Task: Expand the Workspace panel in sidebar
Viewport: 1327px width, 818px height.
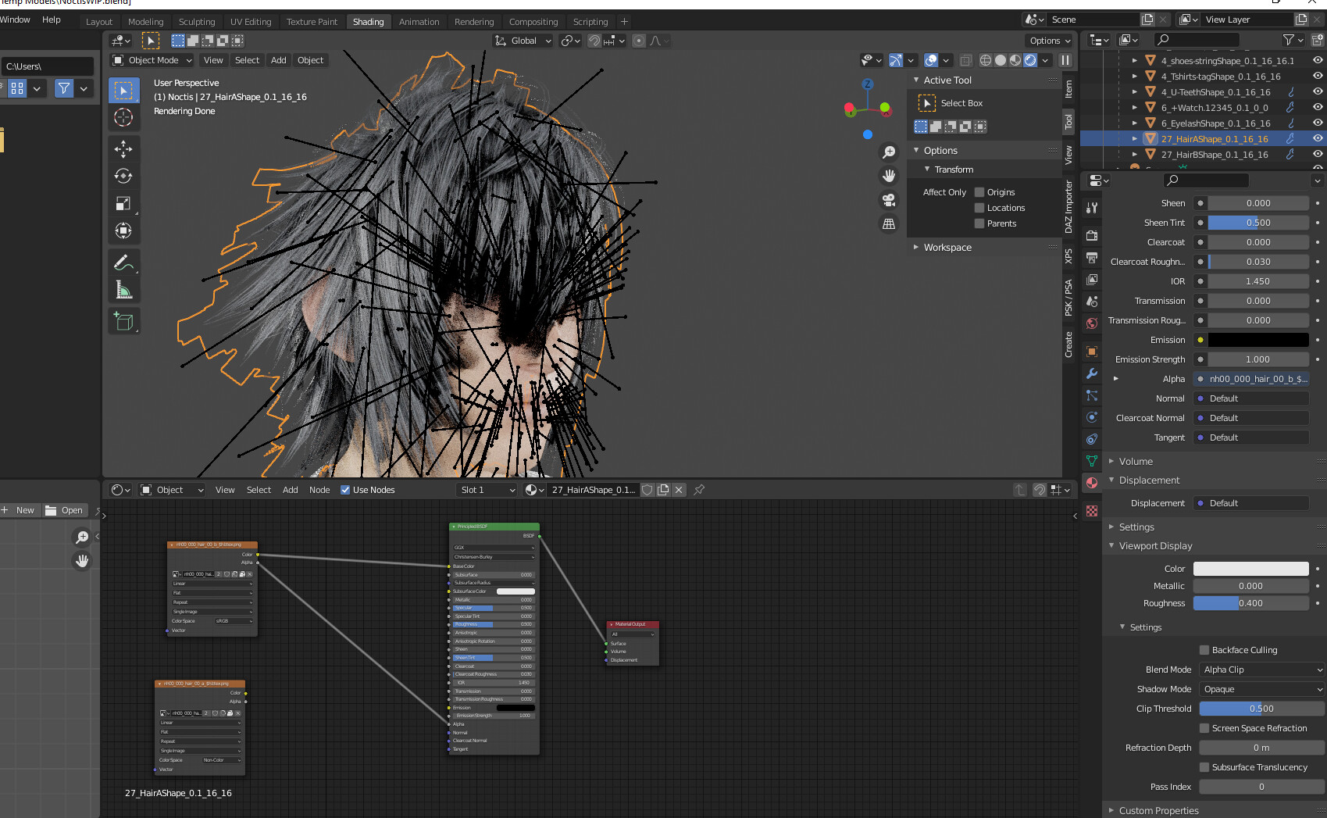Action: pos(947,247)
